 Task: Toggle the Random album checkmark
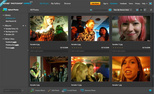pyautogui.click(x=4, y=34)
